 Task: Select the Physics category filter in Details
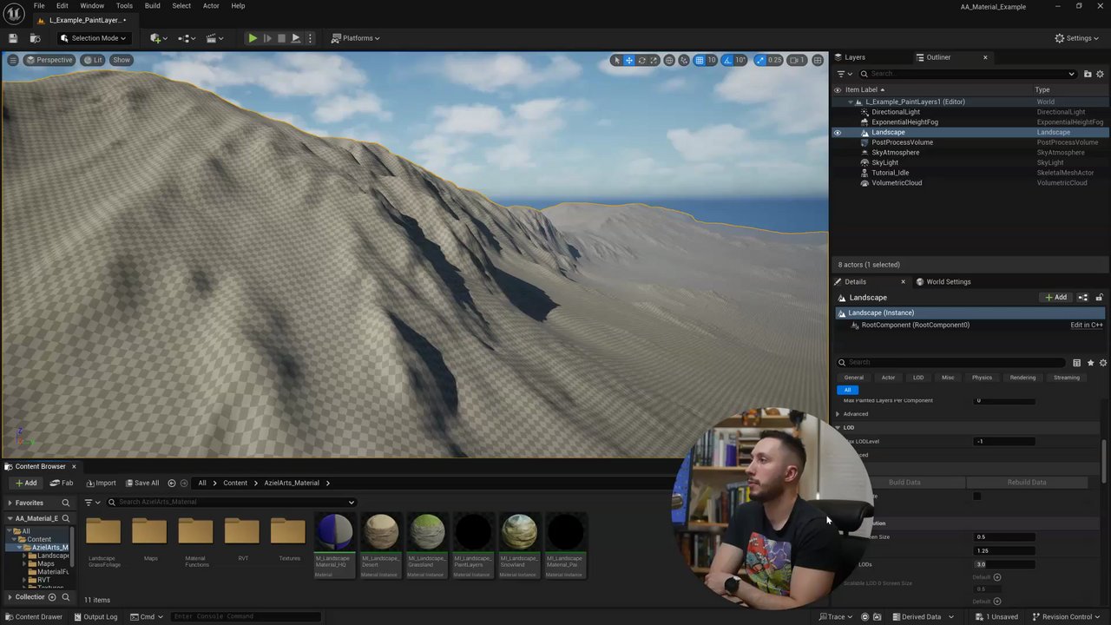pyautogui.click(x=982, y=378)
